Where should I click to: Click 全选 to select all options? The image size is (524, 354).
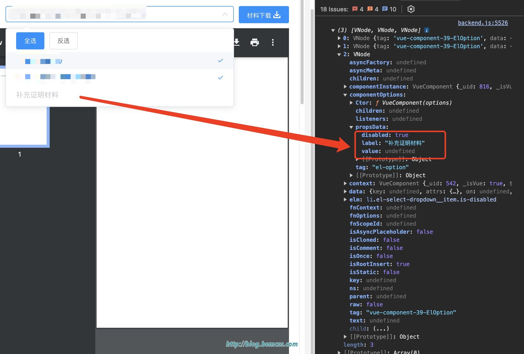(x=30, y=41)
